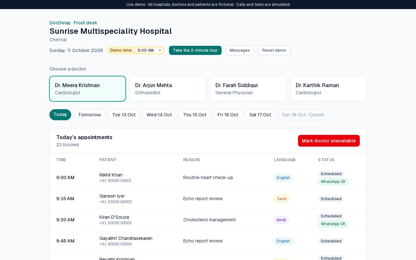Viewport: 416px width, 260px height.
Task: Click Scheduled status for Nikhil Khan
Action: [331, 174]
